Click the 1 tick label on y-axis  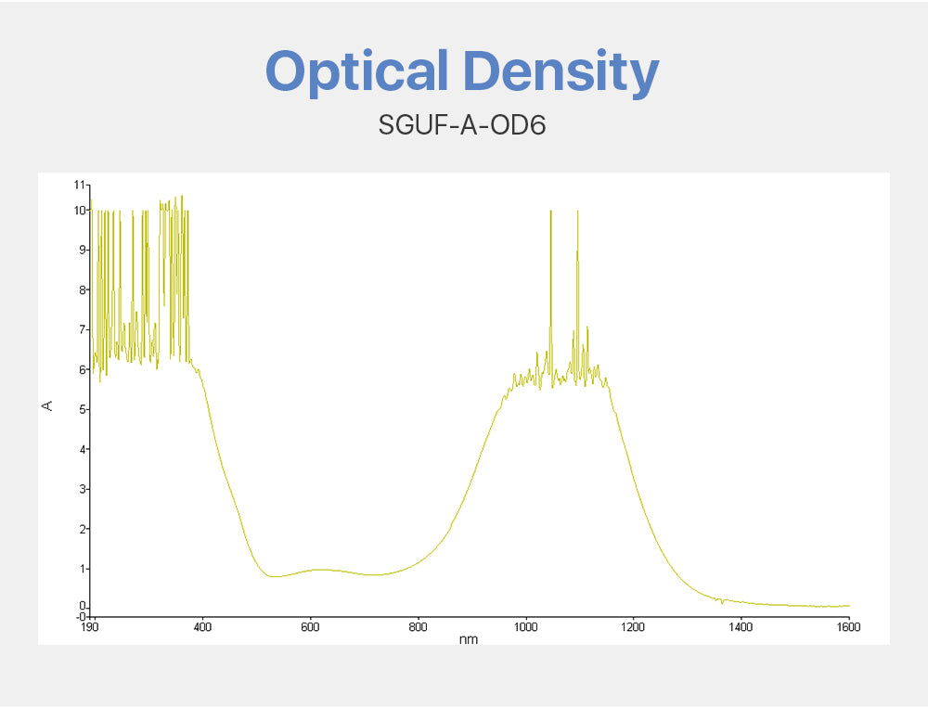82,569
